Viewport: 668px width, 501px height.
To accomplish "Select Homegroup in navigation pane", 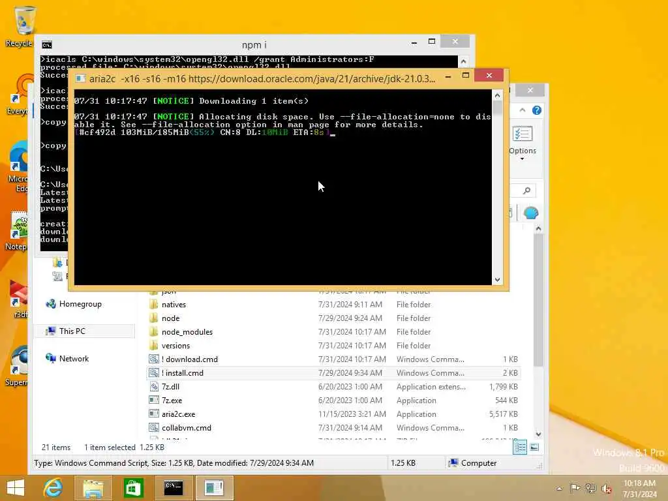I will click(80, 304).
